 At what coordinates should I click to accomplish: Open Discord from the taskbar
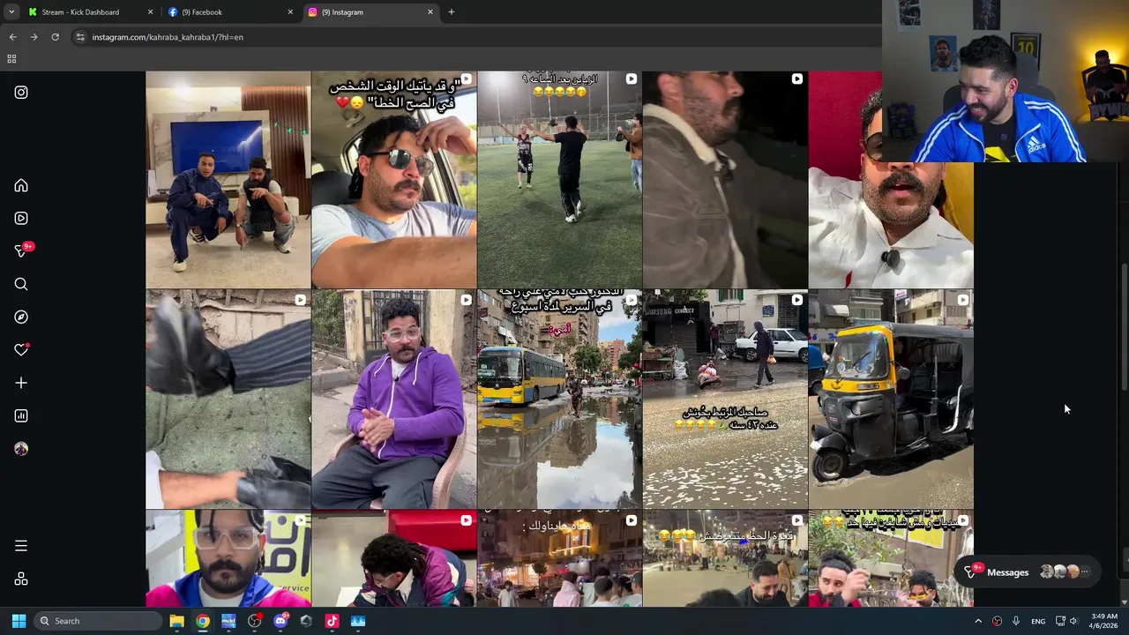pyautogui.click(x=280, y=621)
